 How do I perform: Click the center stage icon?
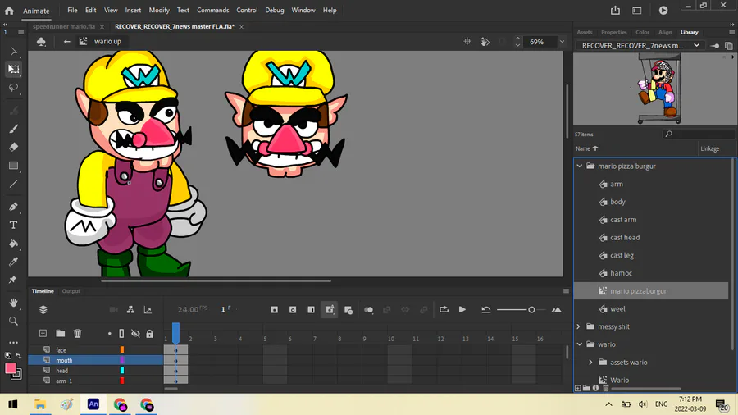(x=467, y=41)
